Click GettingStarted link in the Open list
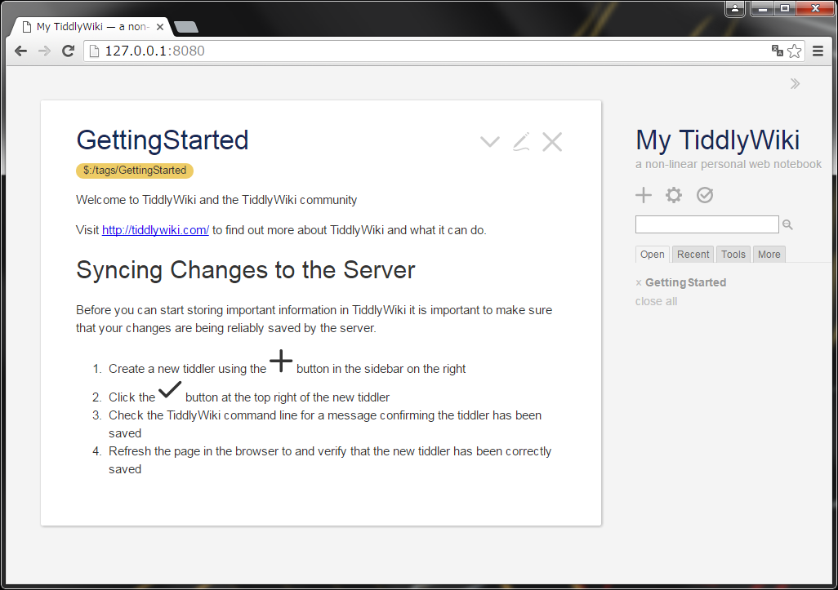Viewport: 838px width, 590px height. [686, 282]
